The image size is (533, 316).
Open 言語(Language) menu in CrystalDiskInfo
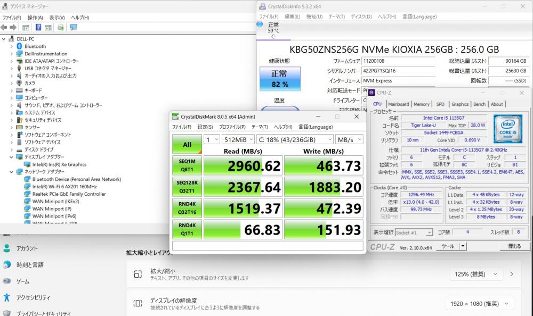419,16
